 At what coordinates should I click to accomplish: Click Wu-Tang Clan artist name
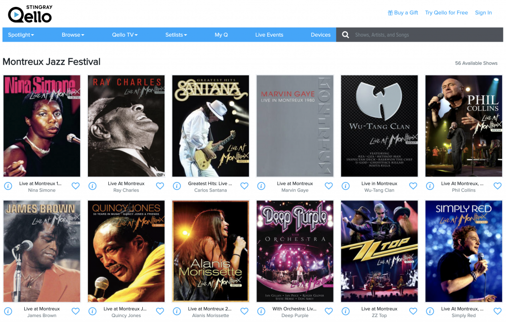pos(379,190)
